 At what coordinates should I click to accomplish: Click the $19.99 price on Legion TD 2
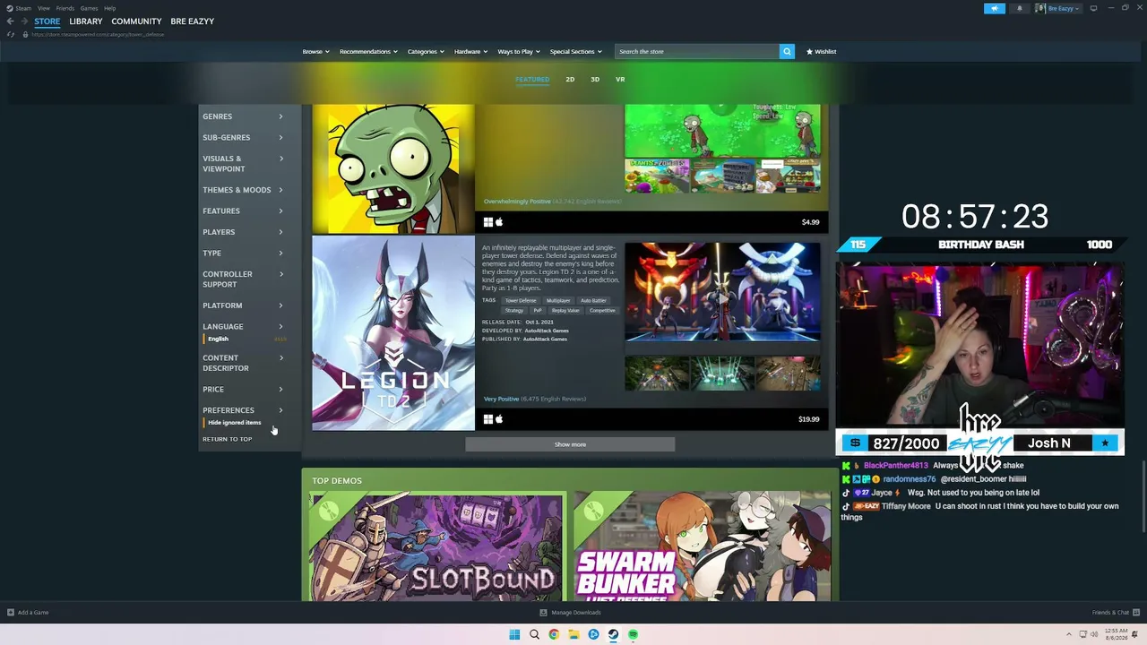(808, 419)
